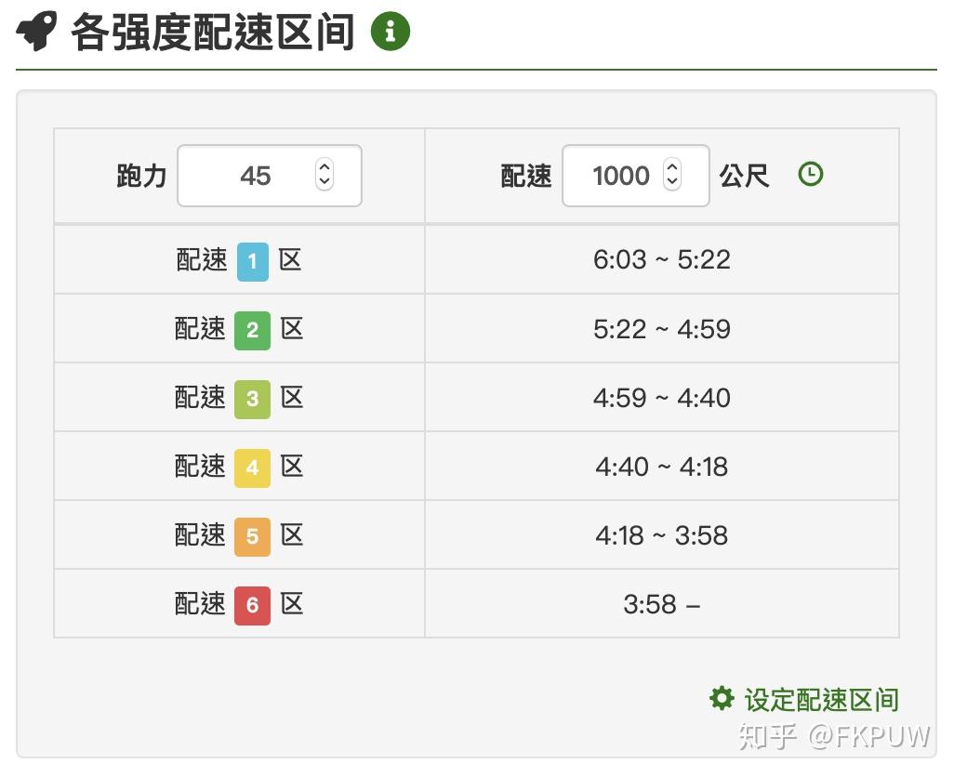954x777 pixels.
Task: Click the 各强度配速区间 heading text
Action: tap(213, 33)
